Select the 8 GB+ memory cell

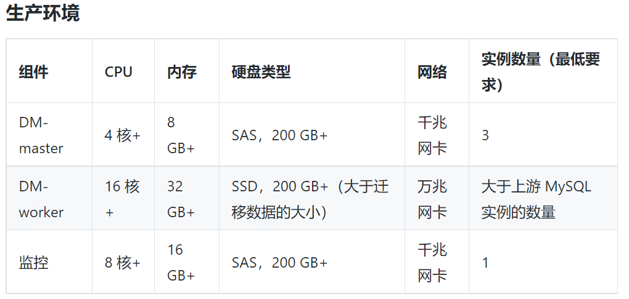(x=181, y=135)
